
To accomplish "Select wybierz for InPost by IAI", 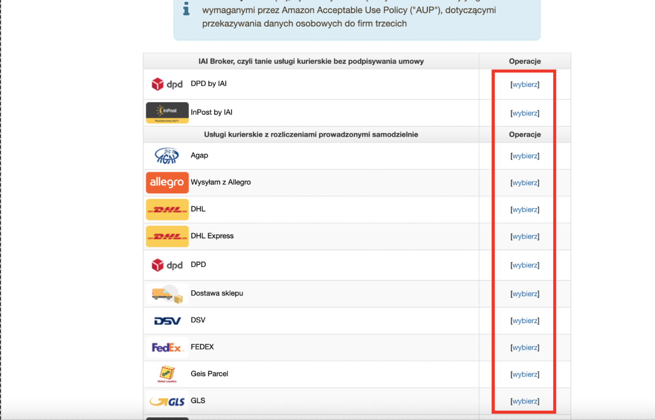I will [x=525, y=113].
